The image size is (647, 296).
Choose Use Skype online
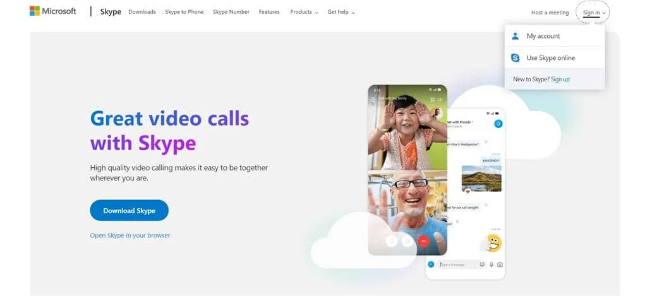555,57
